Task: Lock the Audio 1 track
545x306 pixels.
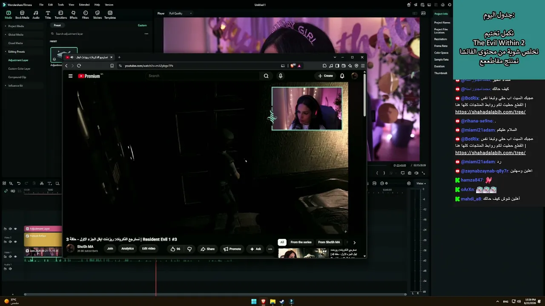Action: point(5,269)
